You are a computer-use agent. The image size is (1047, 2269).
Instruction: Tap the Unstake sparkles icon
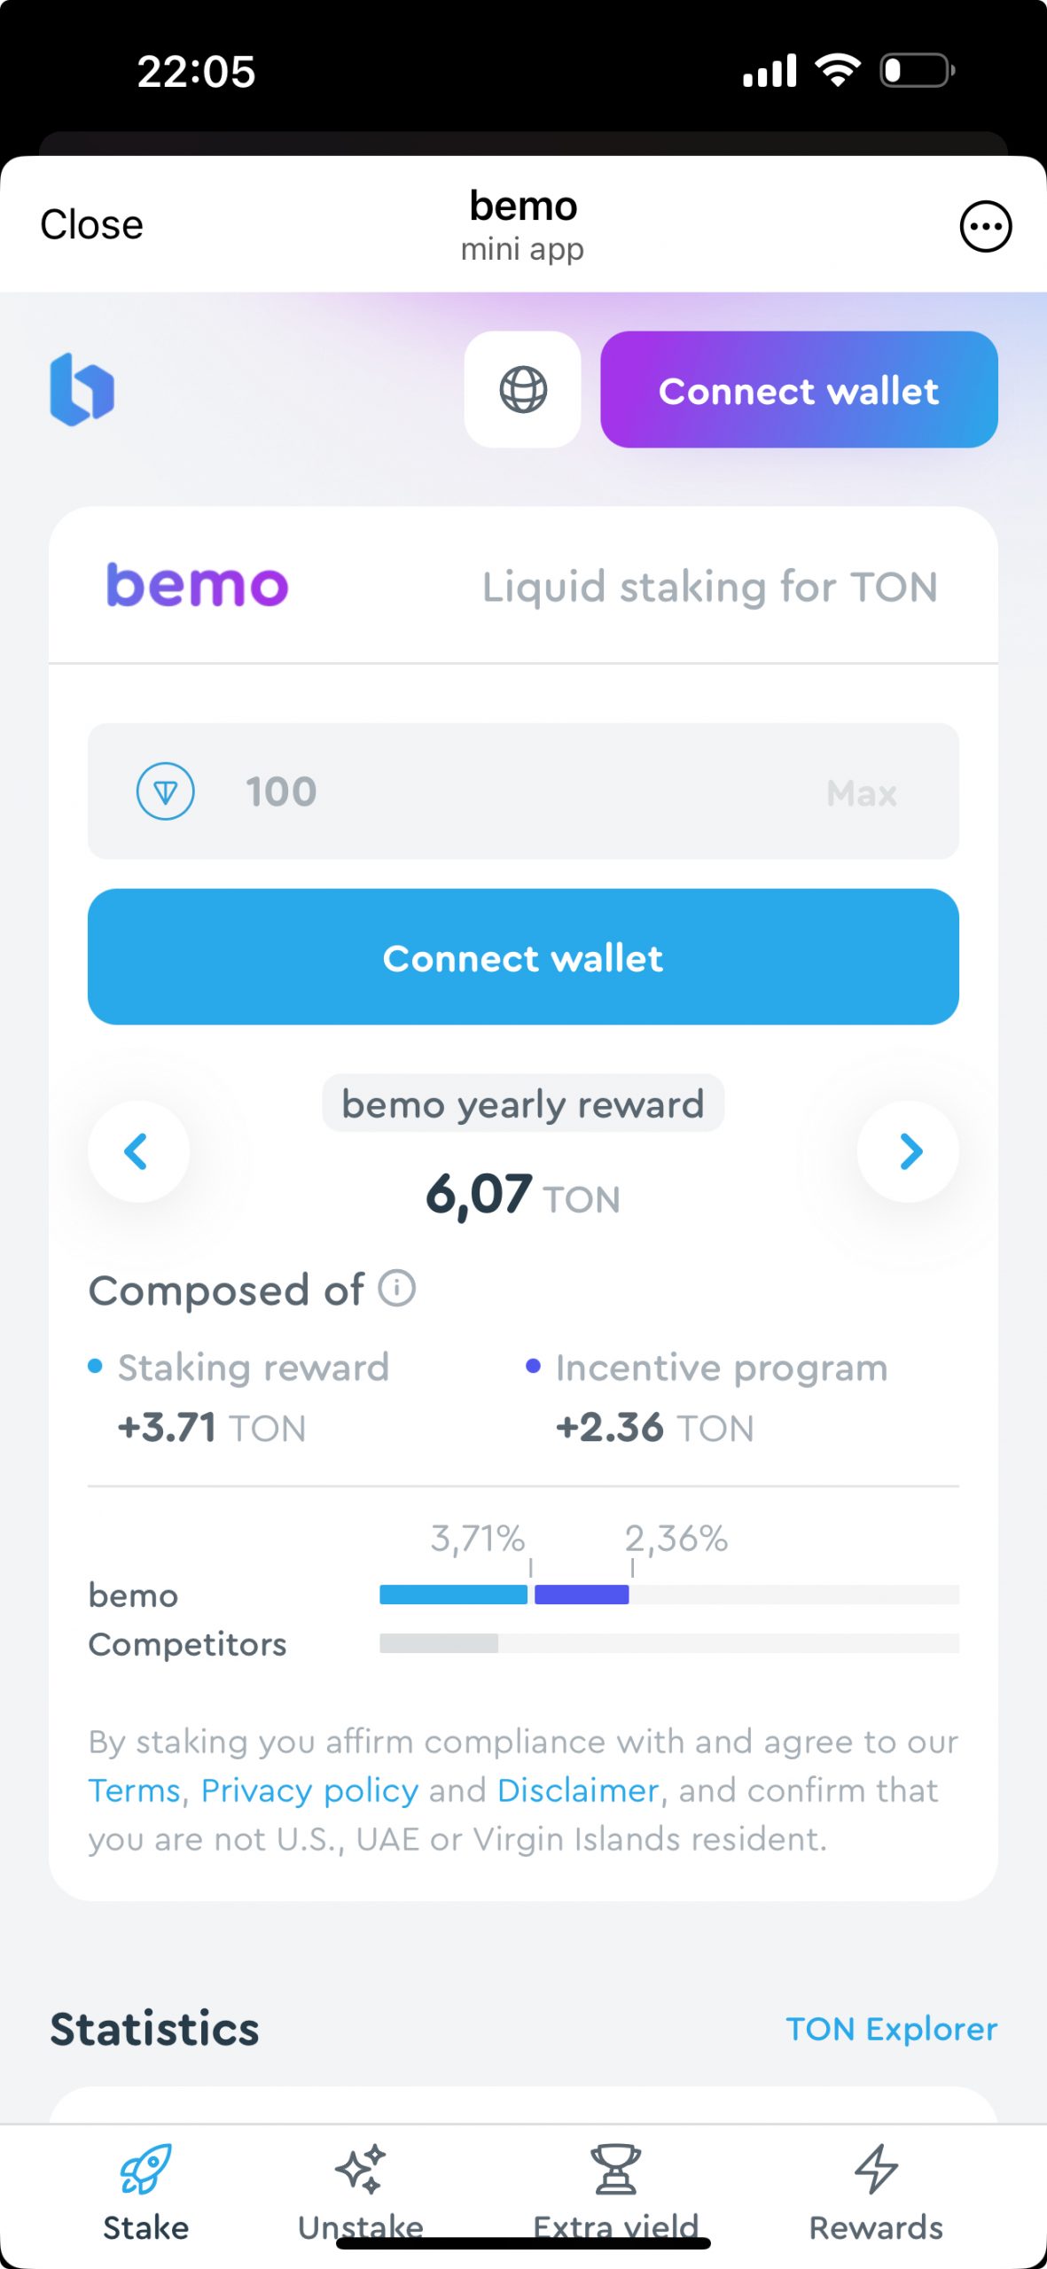coord(360,2168)
